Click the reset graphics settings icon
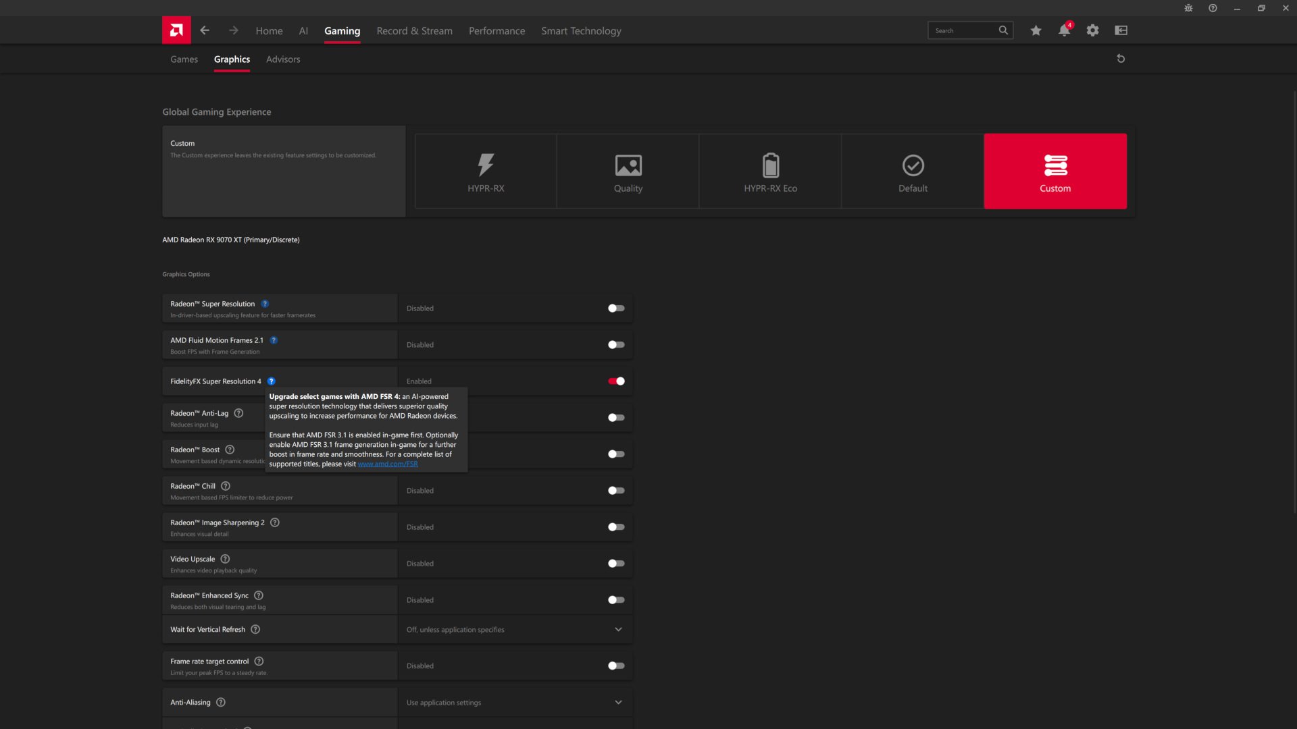Image resolution: width=1297 pixels, height=729 pixels. pyautogui.click(x=1121, y=59)
